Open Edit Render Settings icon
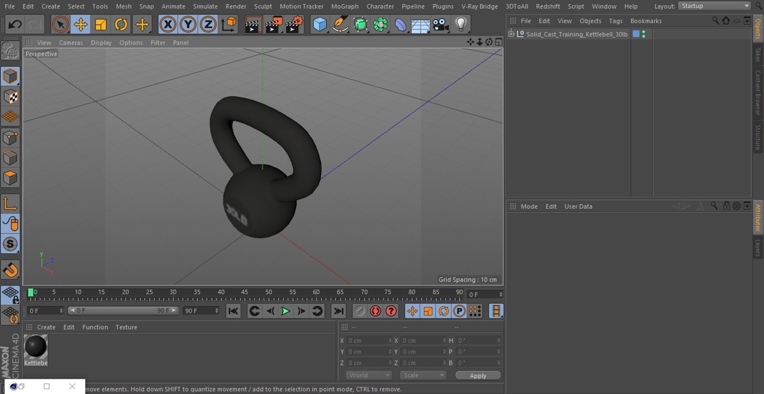Viewport: 764px width, 394px height. click(294, 25)
